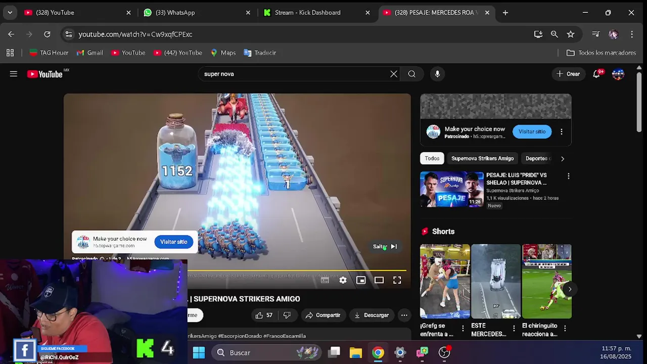Skip the ad with Saltar
Viewport: 647px width, 364px height.
tap(385, 246)
